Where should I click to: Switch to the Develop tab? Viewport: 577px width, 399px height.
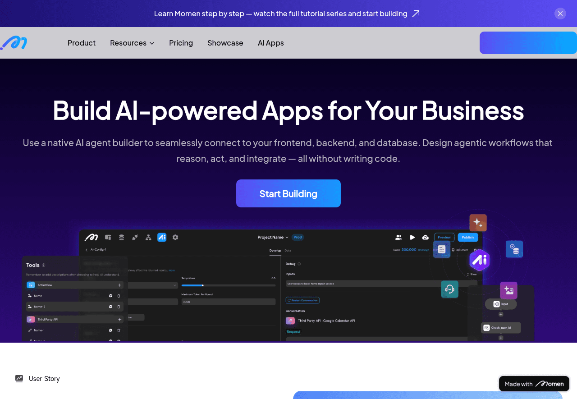click(275, 250)
